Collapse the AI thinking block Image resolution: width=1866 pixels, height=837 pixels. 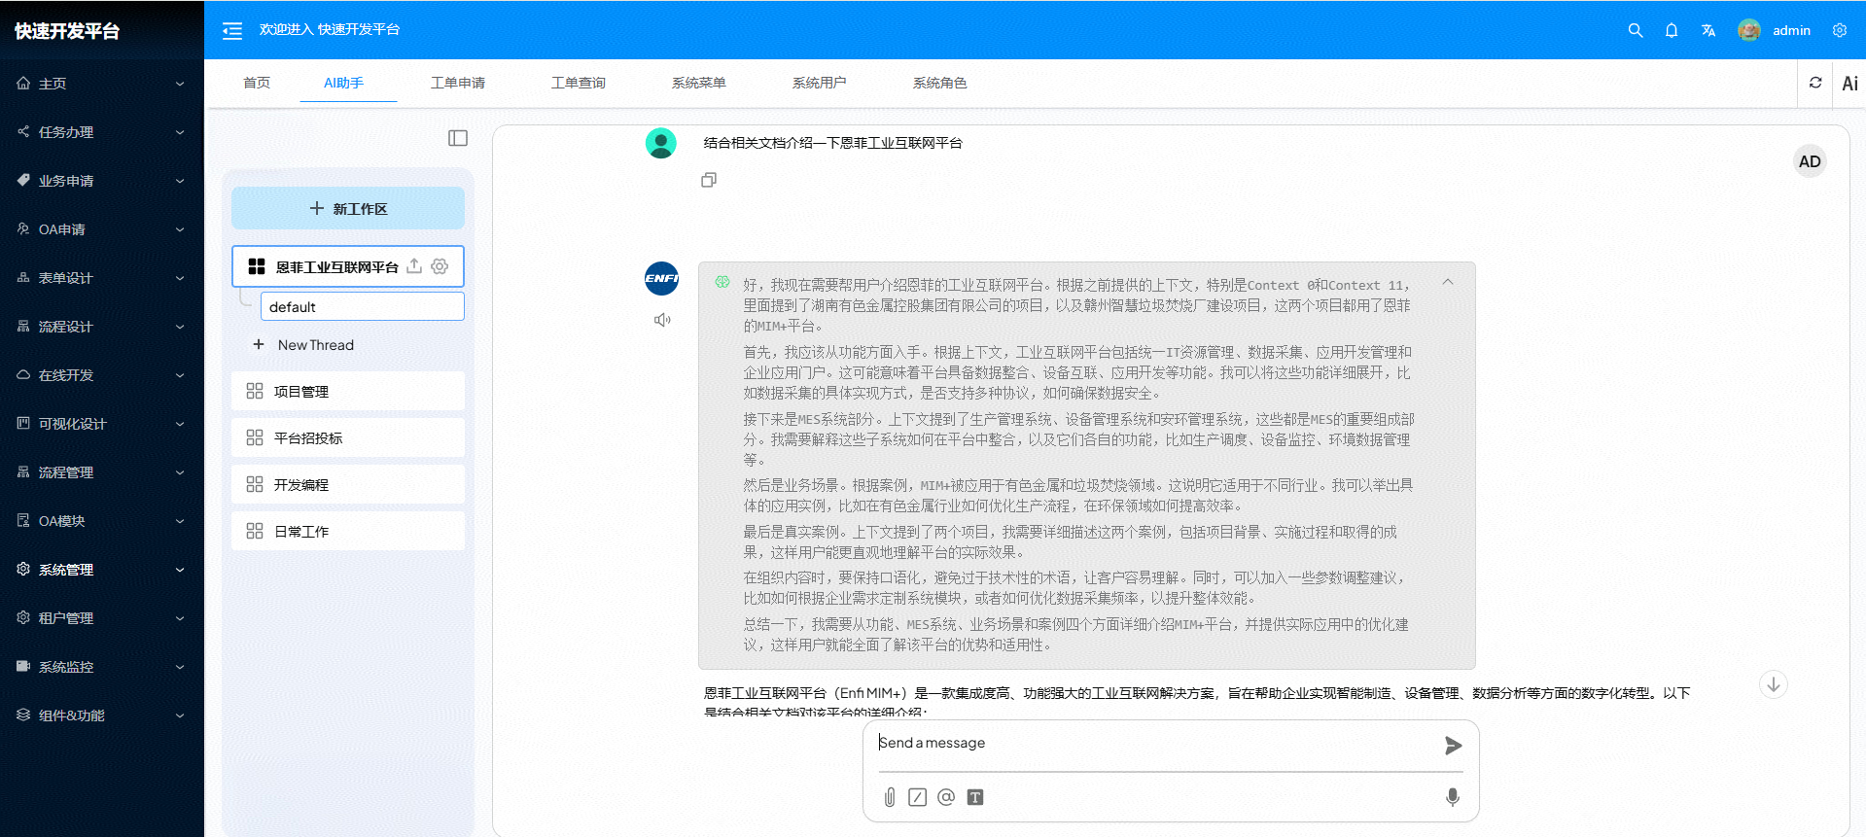point(1447,283)
